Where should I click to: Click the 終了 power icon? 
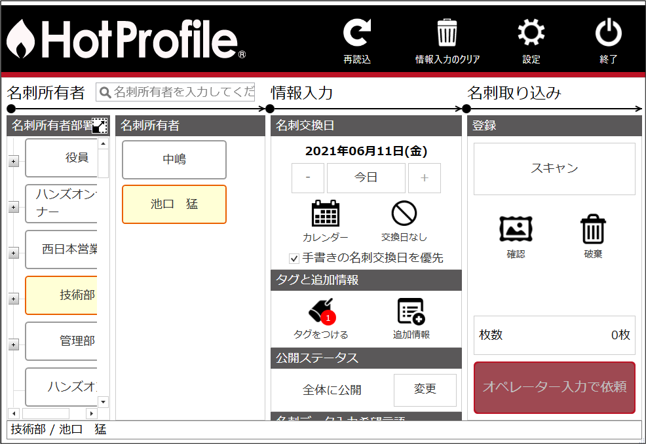pyautogui.click(x=608, y=34)
